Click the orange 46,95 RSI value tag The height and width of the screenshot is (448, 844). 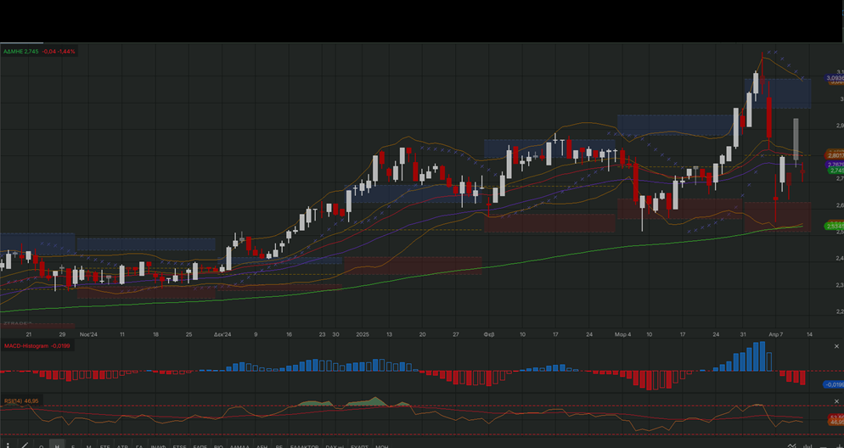point(836,423)
